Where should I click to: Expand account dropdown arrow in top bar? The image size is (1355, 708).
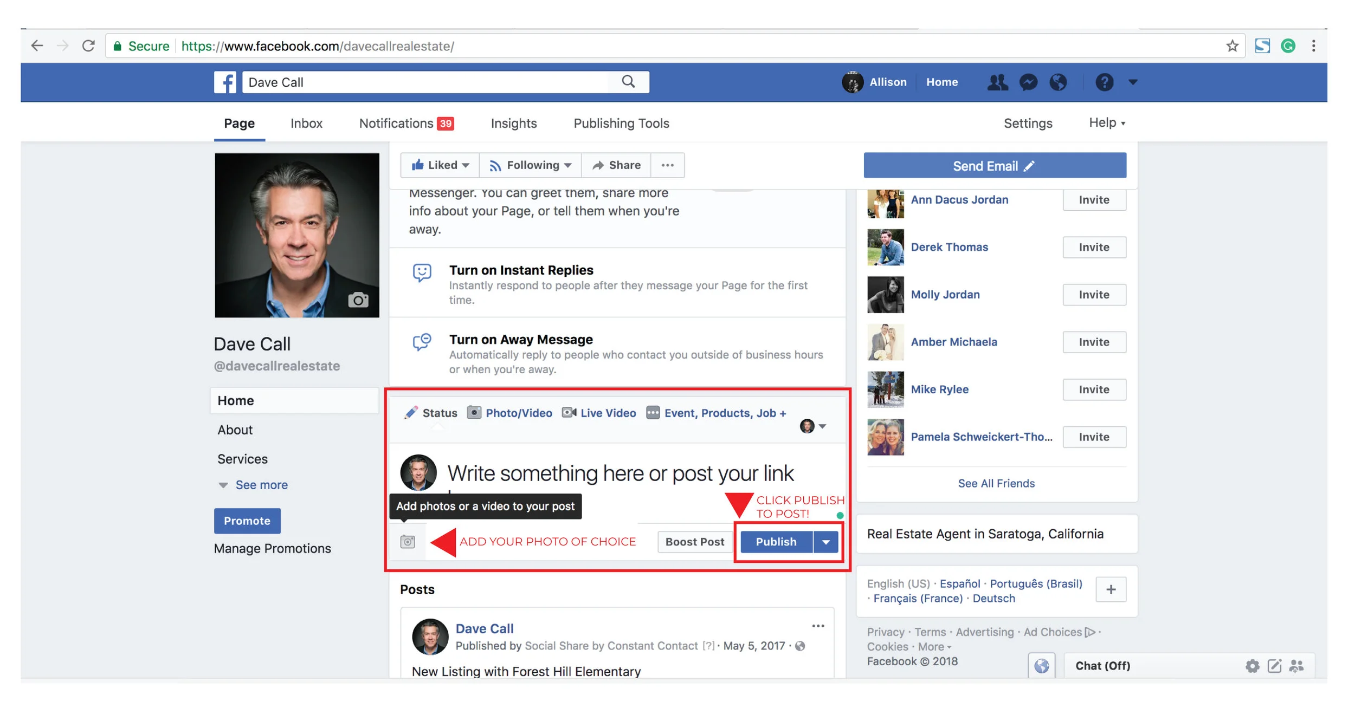pyautogui.click(x=1133, y=82)
